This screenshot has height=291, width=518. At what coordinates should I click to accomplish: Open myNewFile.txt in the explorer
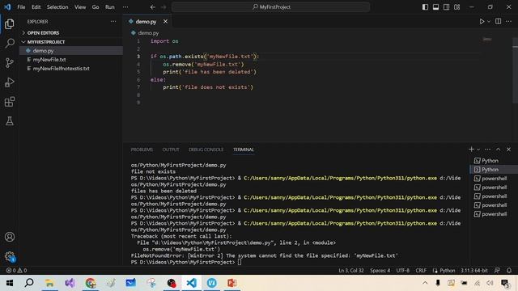[x=71, y=59]
